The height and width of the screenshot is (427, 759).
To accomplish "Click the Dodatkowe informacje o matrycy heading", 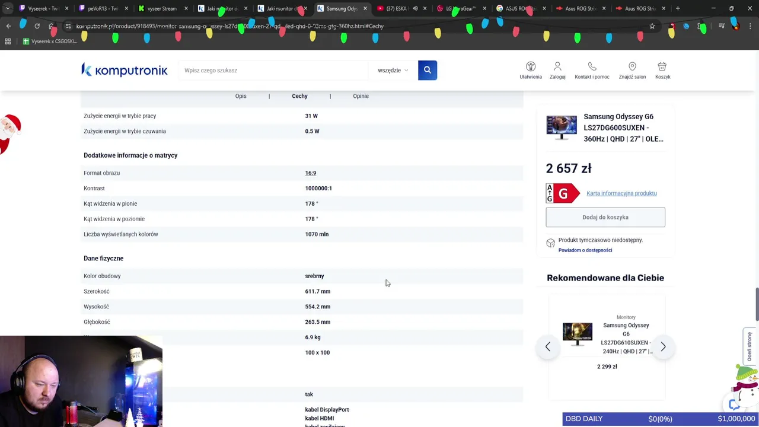I will click(x=130, y=155).
